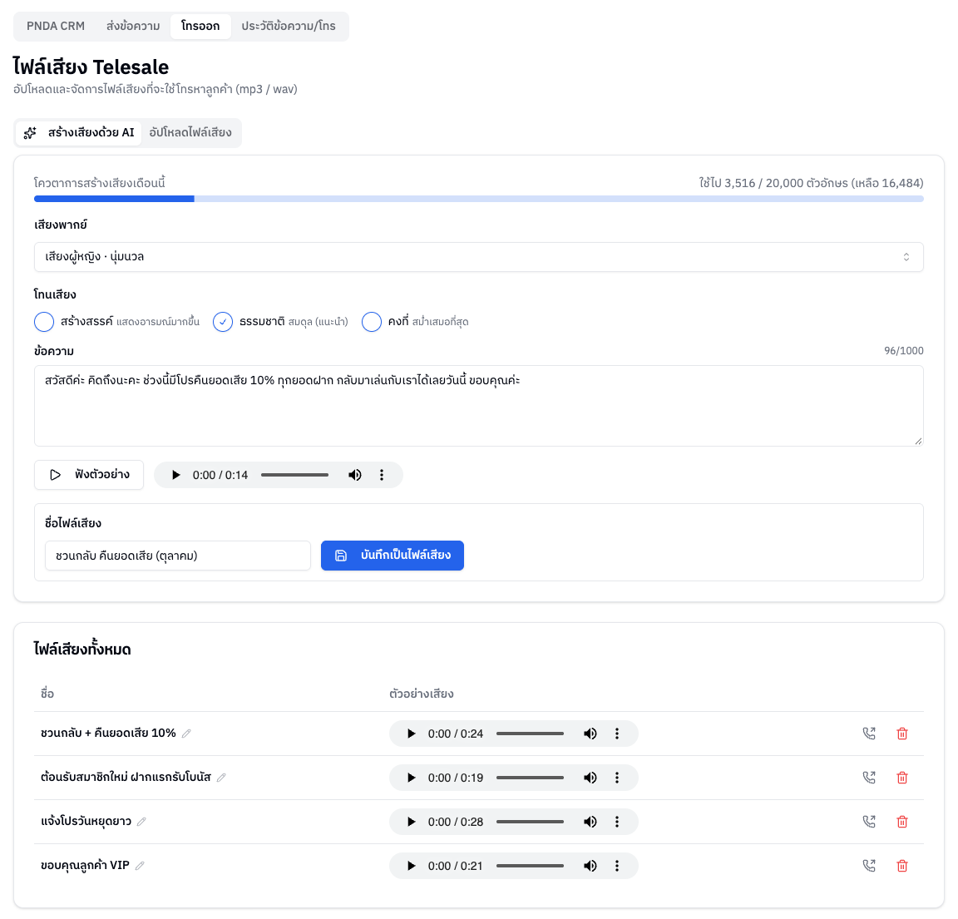Delete the แจ้งโปรวันหยุดยาว audio file
The image size is (958, 919).
click(901, 821)
